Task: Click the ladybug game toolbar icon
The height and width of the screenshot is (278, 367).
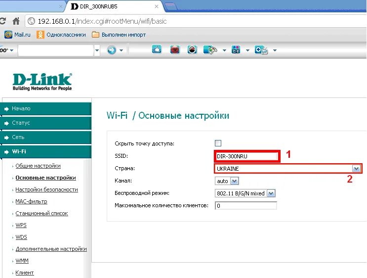Action: [192, 49]
